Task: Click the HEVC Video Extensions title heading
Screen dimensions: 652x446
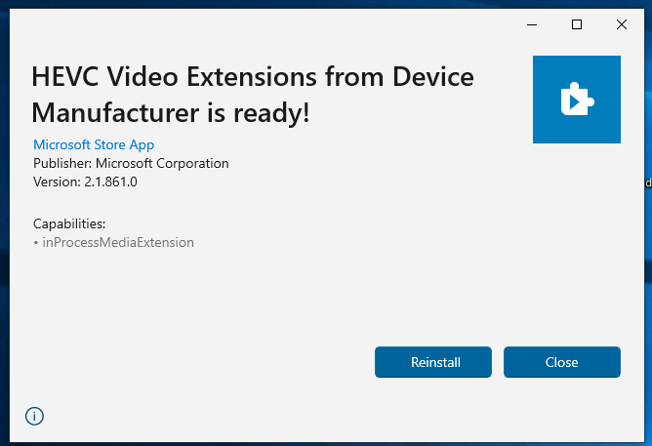Action: (253, 95)
